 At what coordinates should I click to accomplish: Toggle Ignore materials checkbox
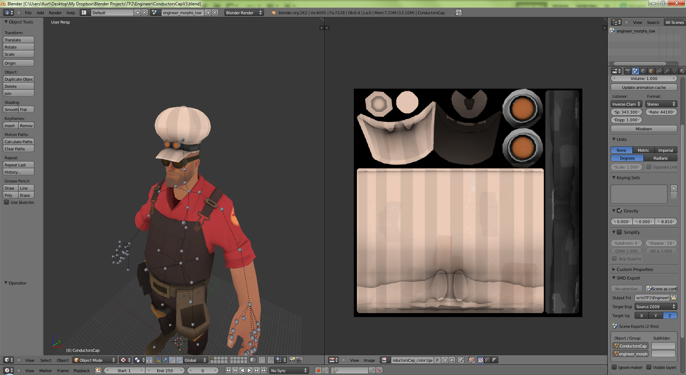(614, 367)
